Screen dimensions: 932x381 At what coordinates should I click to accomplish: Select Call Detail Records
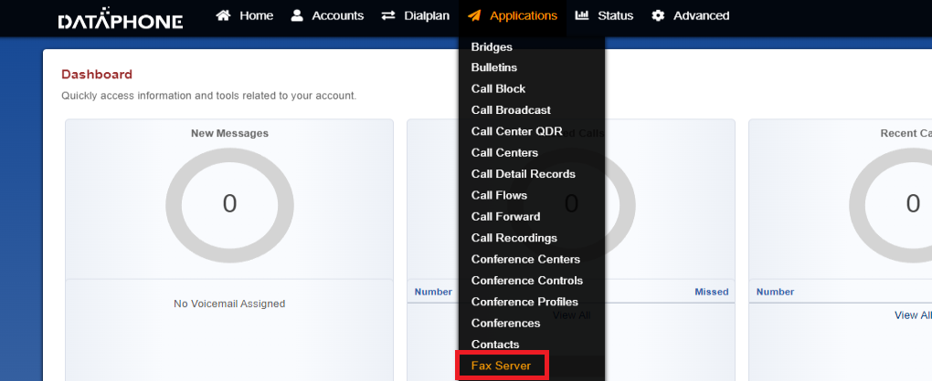(x=523, y=174)
